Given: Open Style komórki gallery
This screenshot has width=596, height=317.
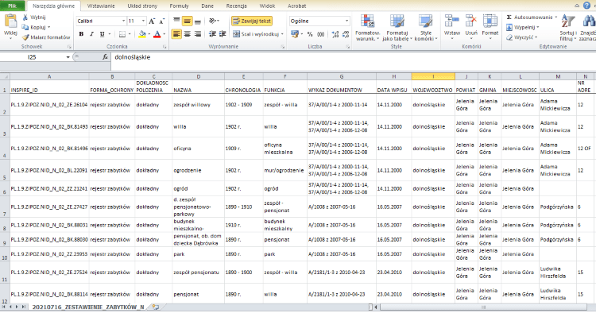Looking at the screenshot, I should (426, 28).
